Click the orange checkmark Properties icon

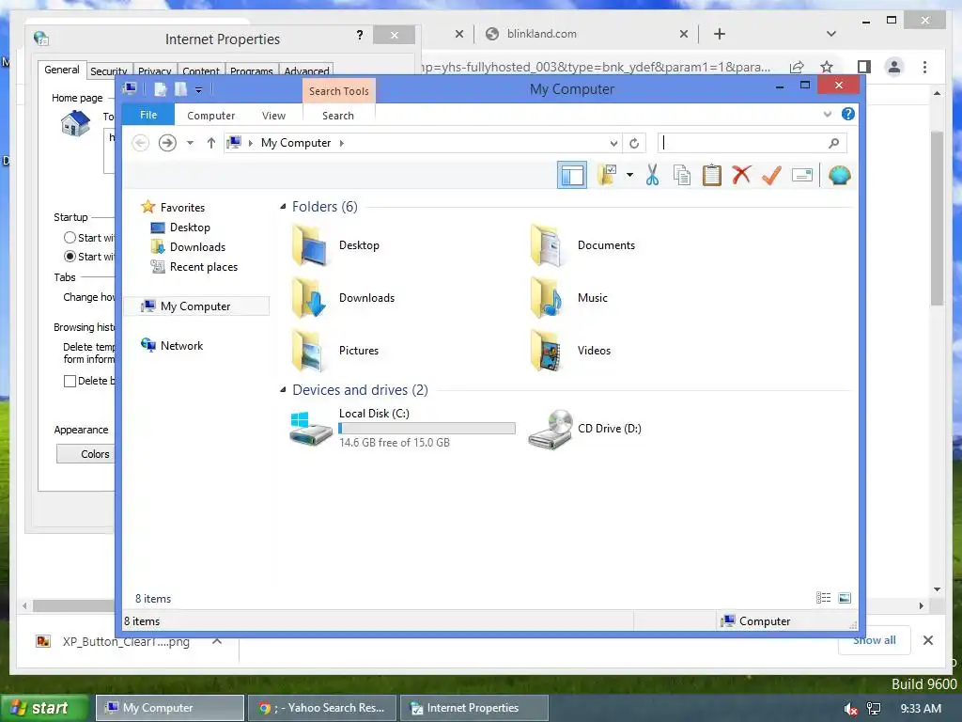[771, 175]
